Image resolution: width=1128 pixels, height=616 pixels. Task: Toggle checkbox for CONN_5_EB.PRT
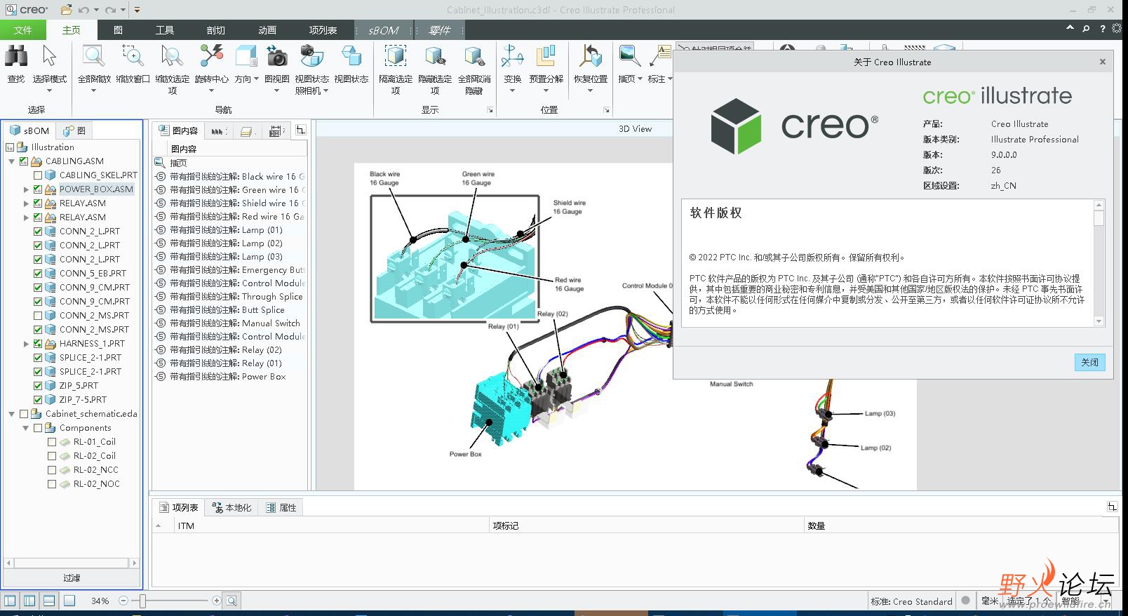click(38, 274)
